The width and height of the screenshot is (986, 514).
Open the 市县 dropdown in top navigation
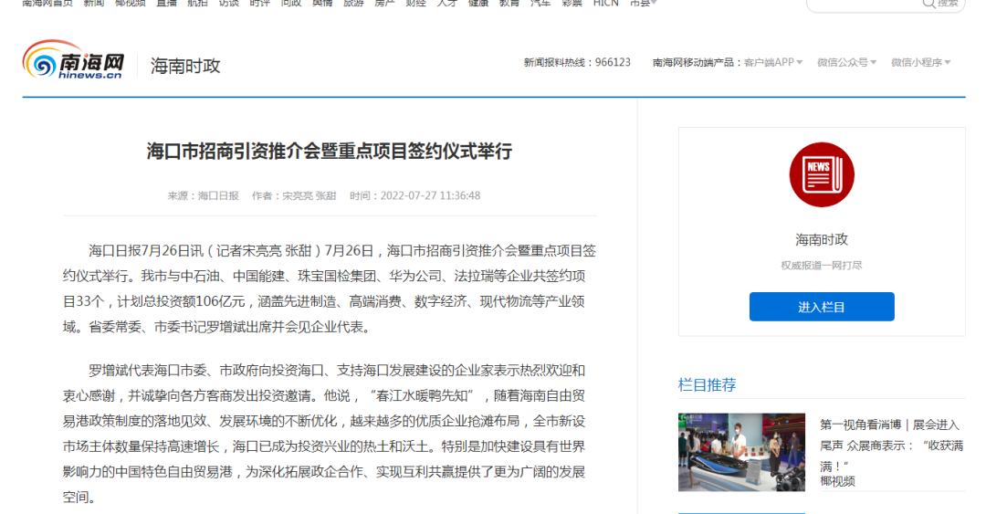point(643,4)
